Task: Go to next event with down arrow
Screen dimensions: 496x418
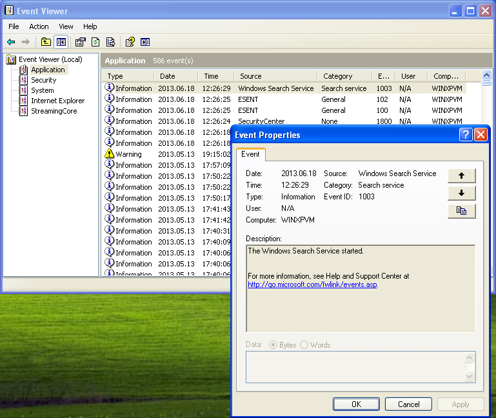Action: click(462, 193)
